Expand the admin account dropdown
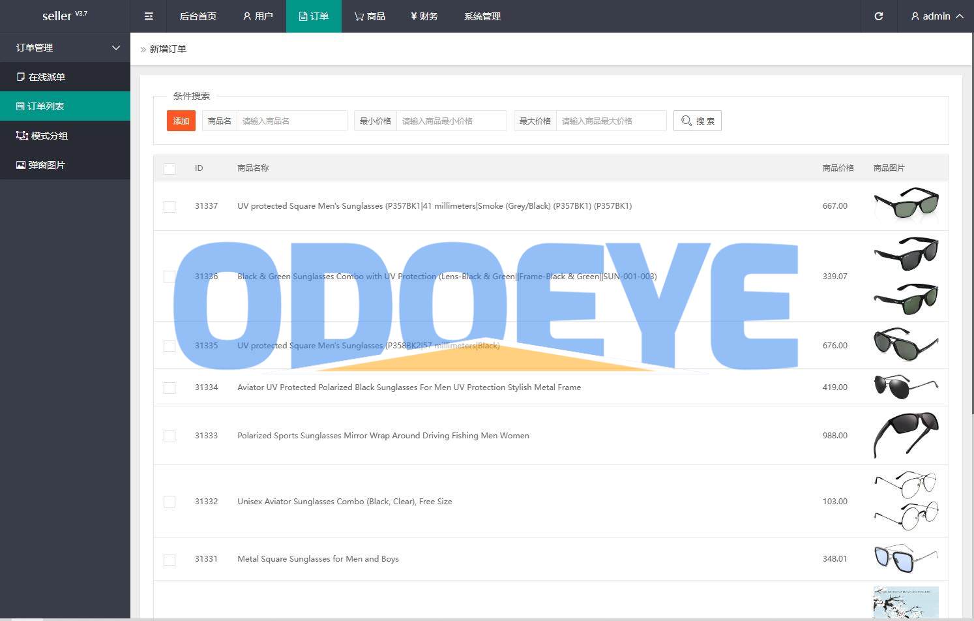The image size is (974, 621). 937,16
